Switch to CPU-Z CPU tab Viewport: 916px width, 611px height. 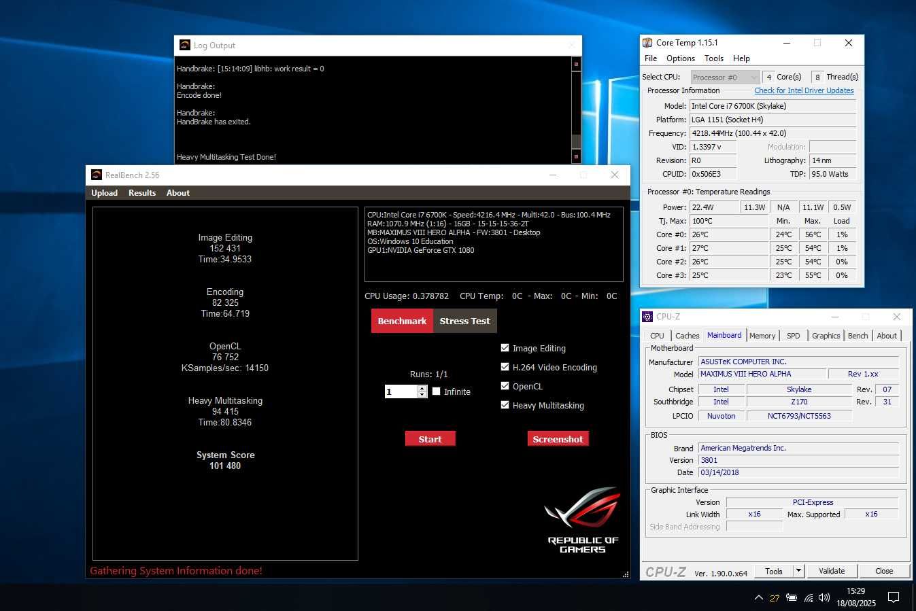pos(657,336)
